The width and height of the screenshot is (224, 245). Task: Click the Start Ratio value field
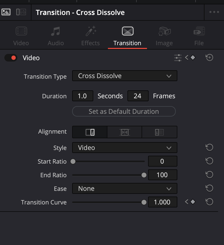point(163,161)
